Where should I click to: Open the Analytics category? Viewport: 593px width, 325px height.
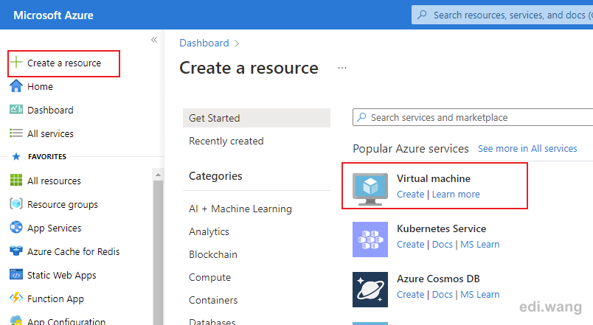click(209, 231)
